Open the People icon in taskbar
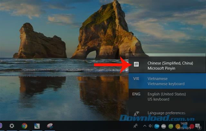Image resolution: width=206 pixels, height=131 pixels. 136,126
